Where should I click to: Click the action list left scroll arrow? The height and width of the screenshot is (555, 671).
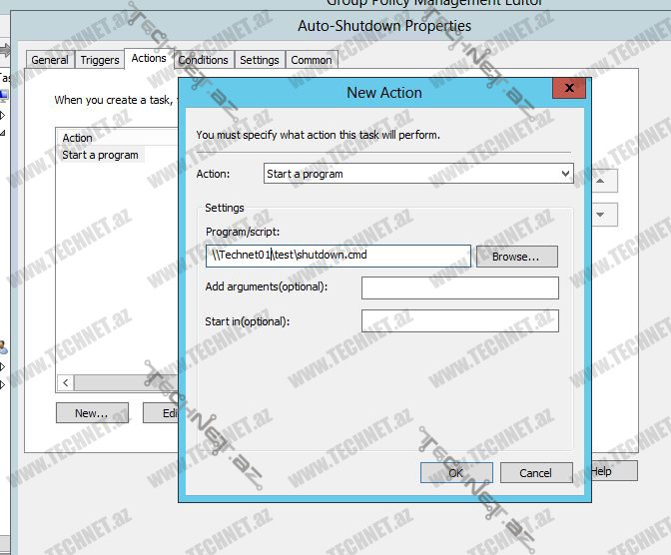66,382
